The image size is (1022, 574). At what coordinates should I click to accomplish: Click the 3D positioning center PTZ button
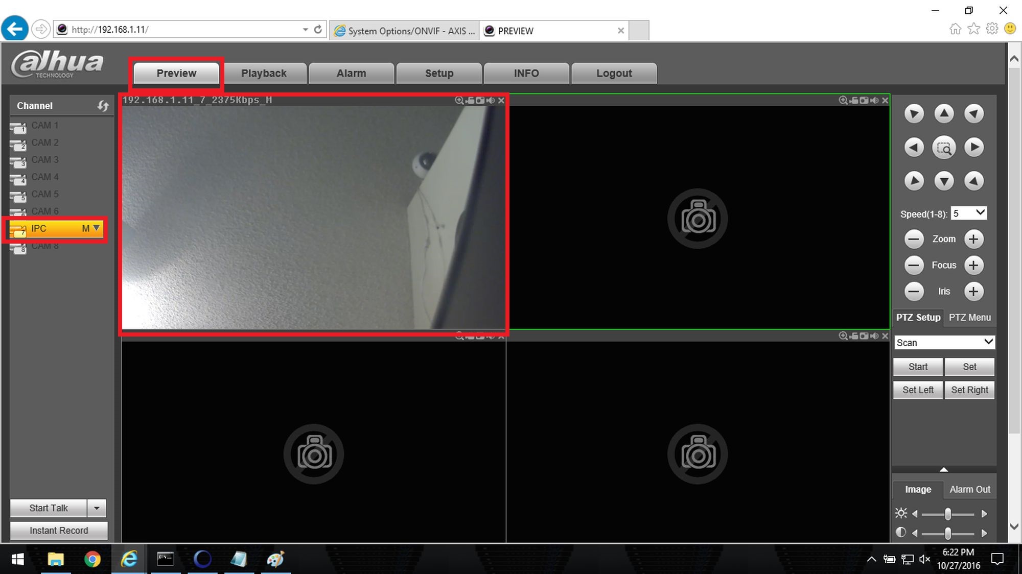[x=944, y=148]
